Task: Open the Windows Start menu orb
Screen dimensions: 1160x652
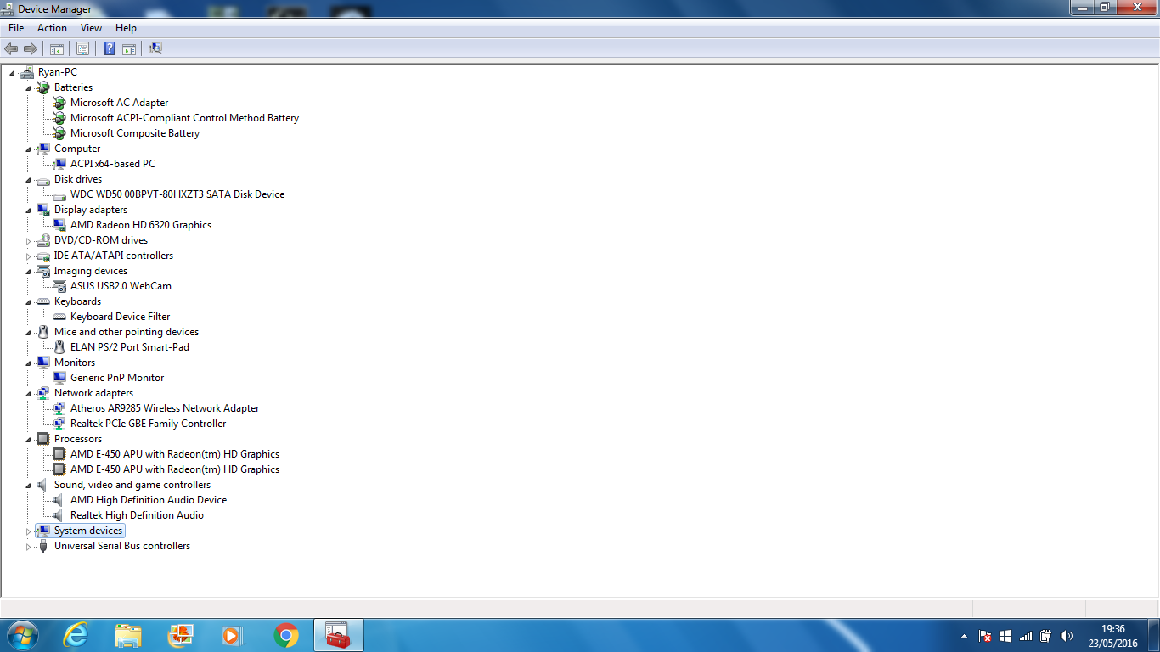Action: click(23, 635)
